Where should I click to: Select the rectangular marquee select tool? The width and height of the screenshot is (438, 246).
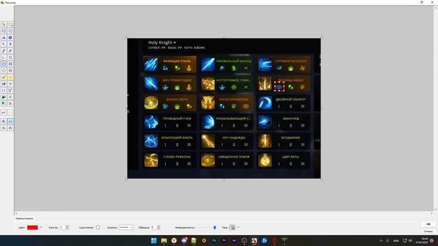(10, 25)
